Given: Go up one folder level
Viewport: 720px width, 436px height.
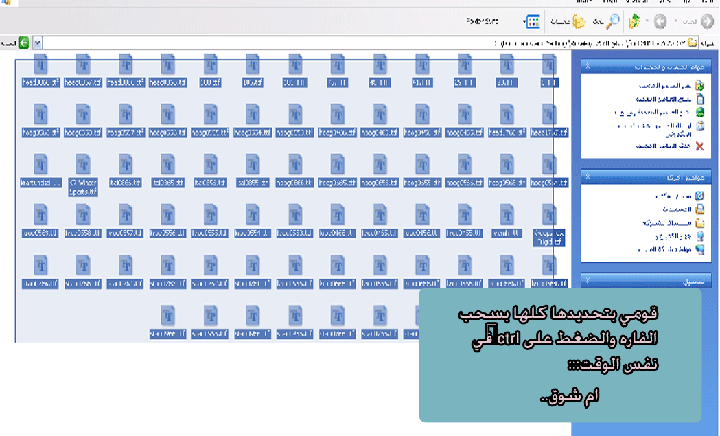Looking at the screenshot, I should (634, 21).
